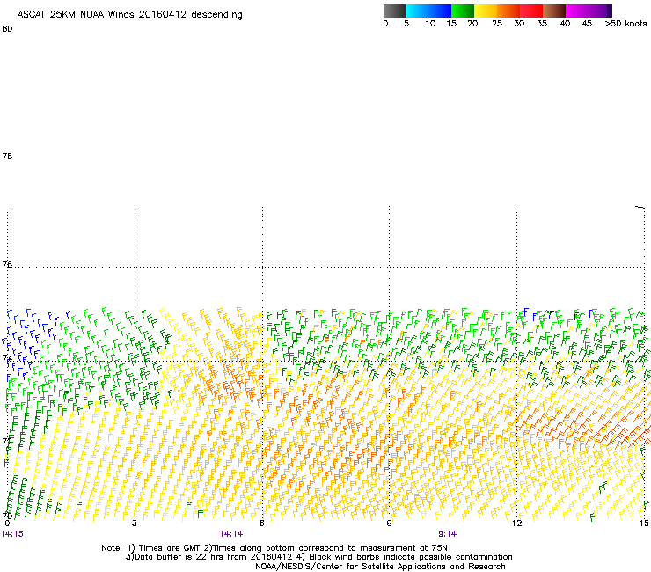Click the cyan-blue 5-15 knots color segment

tap(428, 11)
